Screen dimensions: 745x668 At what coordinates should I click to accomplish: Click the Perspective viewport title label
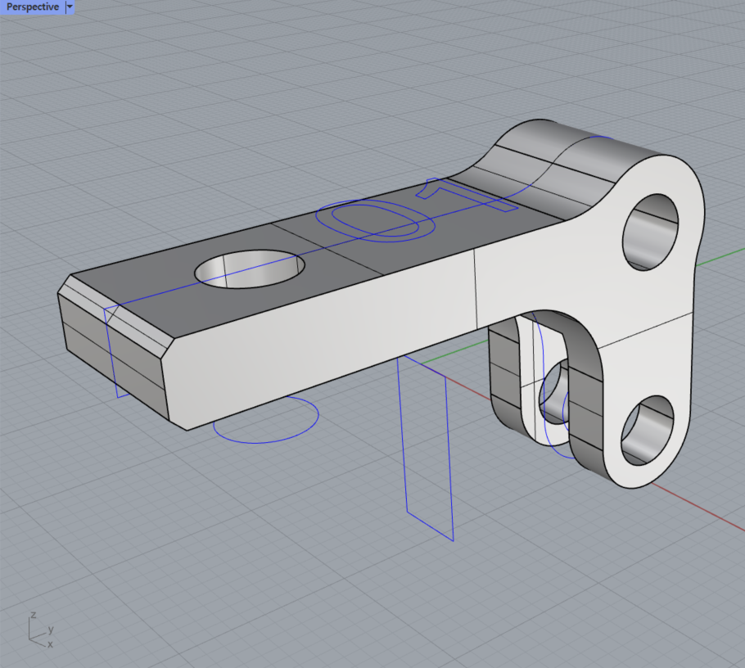(x=32, y=7)
